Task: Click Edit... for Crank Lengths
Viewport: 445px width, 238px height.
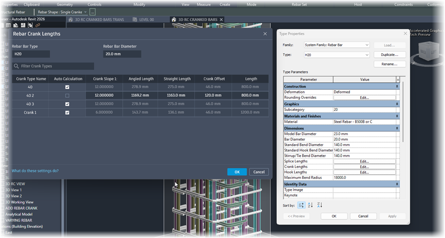Action: (x=365, y=167)
